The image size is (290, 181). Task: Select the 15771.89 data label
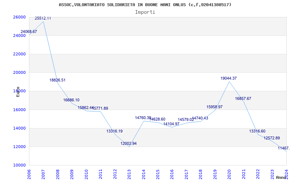click(100, 108)
